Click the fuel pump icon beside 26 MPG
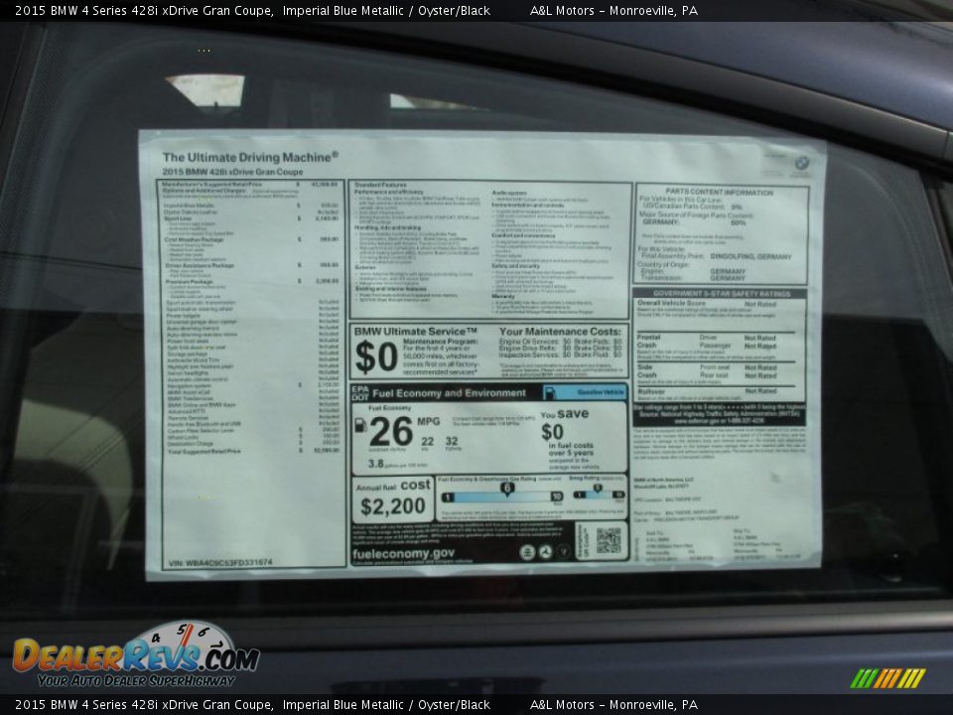The width and height of the screenshot is (953, 715). click(359, 425)
